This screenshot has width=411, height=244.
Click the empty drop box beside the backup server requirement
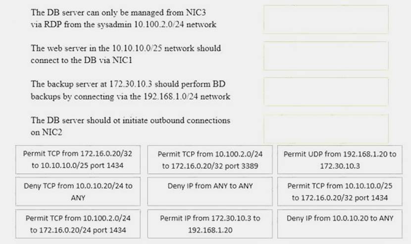(326, 92)
